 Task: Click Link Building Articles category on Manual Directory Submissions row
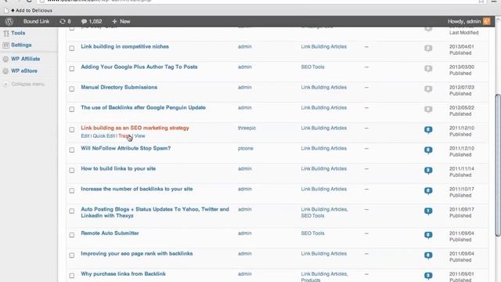coord(323,87)
